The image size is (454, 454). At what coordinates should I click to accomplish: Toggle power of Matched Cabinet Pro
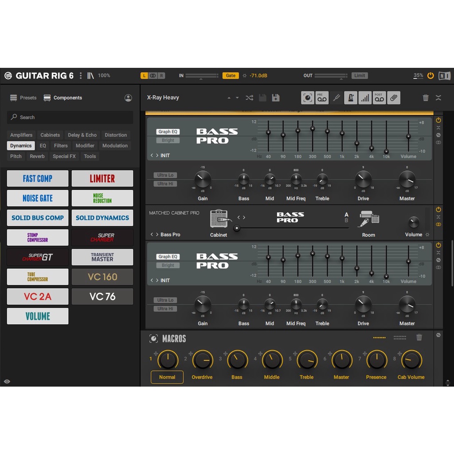(438, 209)
